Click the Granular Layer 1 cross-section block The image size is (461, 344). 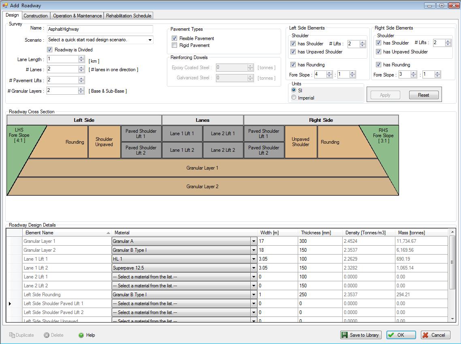tap(202, 168)
